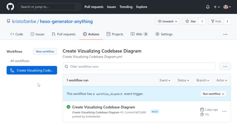Open the plus create-new menu
The width and height of the screenshot is (237, 136).
point(217,7)
